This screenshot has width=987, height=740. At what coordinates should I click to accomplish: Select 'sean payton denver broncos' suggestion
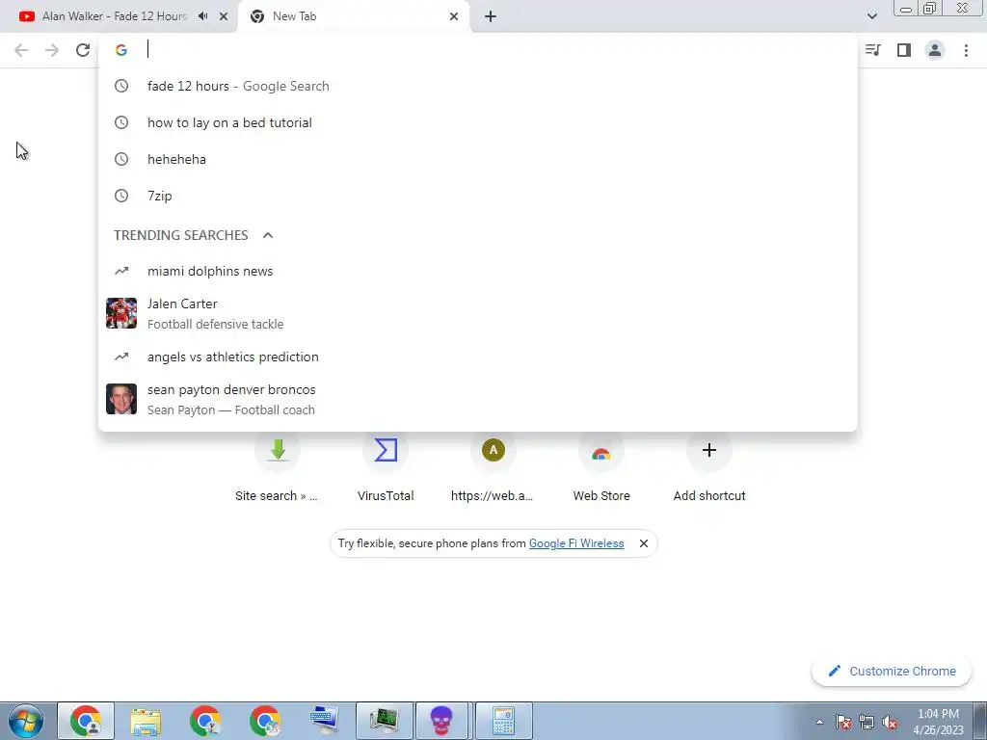pos(478,400)
